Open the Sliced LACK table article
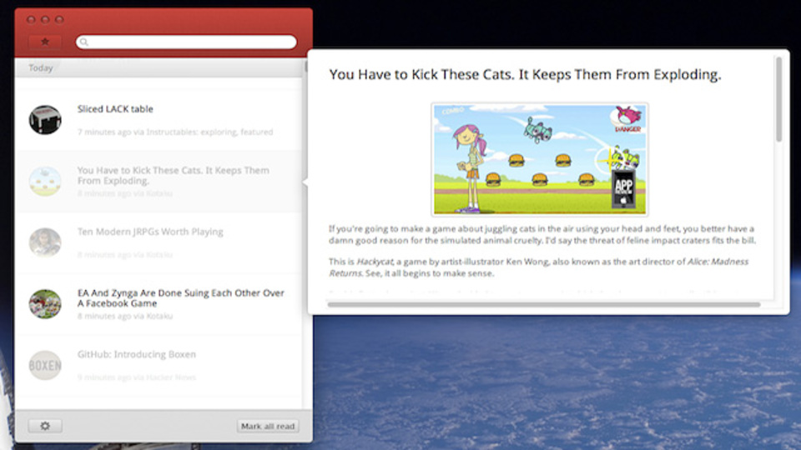 pyautogui.click(x=159, y=120)
